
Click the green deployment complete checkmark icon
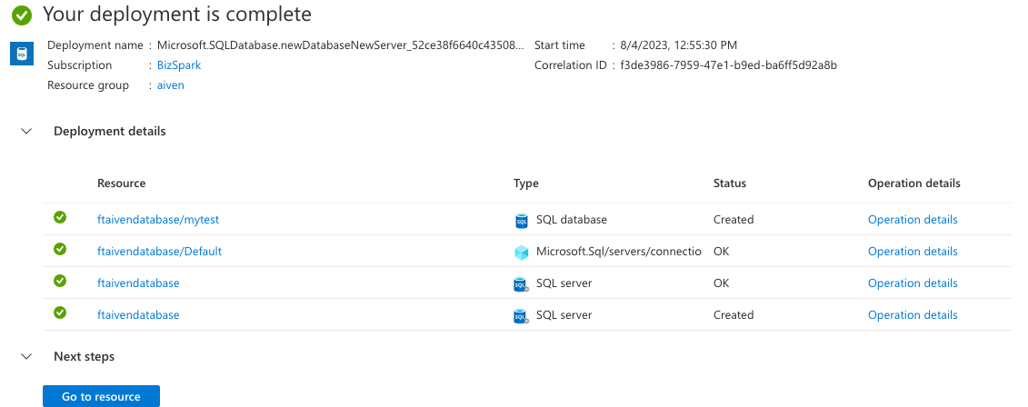(22, 15)
